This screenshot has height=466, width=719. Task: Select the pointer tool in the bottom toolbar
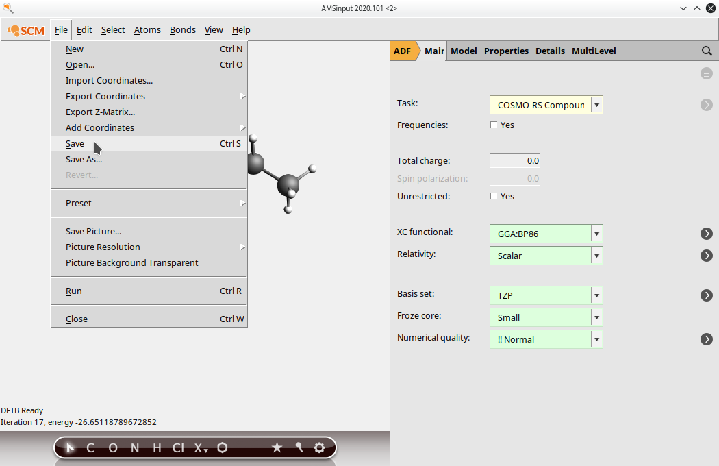click(x=69, y=448)
